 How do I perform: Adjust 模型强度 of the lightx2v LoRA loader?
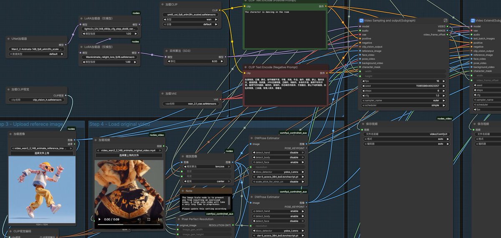[110, 33]
